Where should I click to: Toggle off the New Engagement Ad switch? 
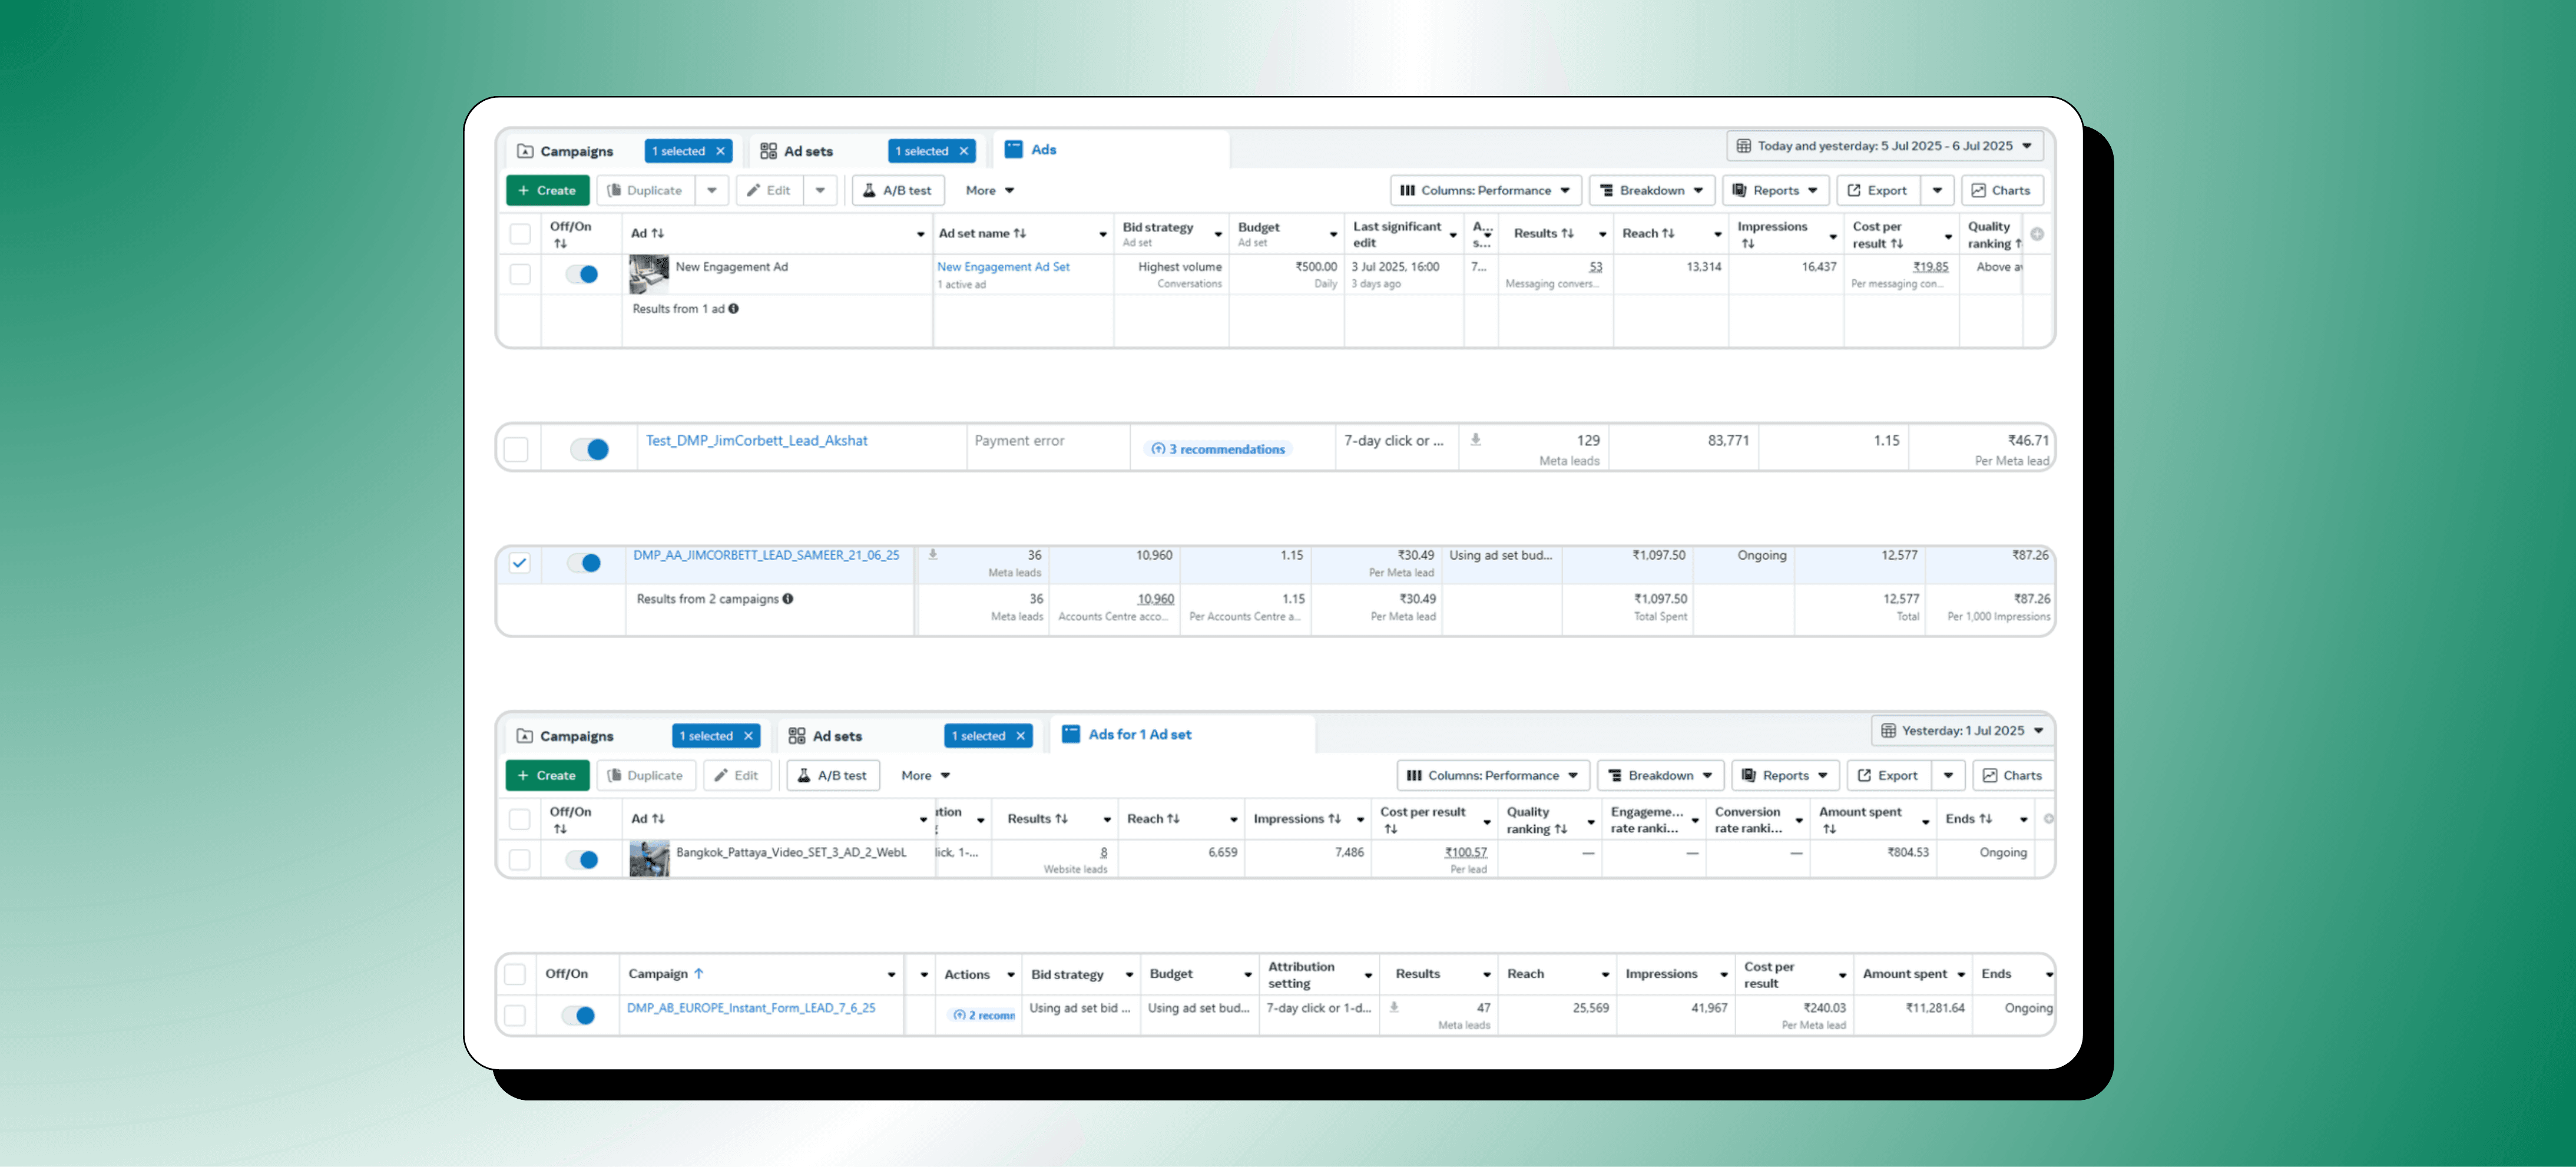pyautogui.click(x=582, y=274)
